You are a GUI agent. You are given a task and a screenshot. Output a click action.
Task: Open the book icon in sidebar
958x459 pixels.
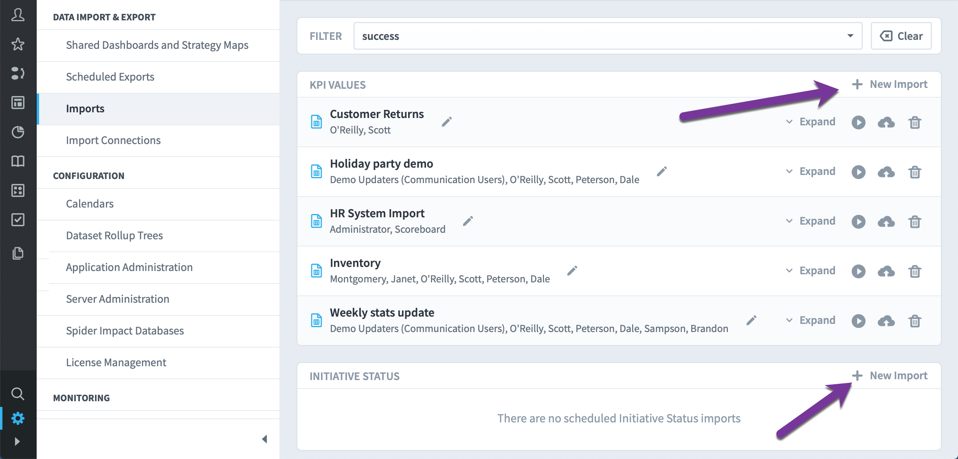(18, 161)
